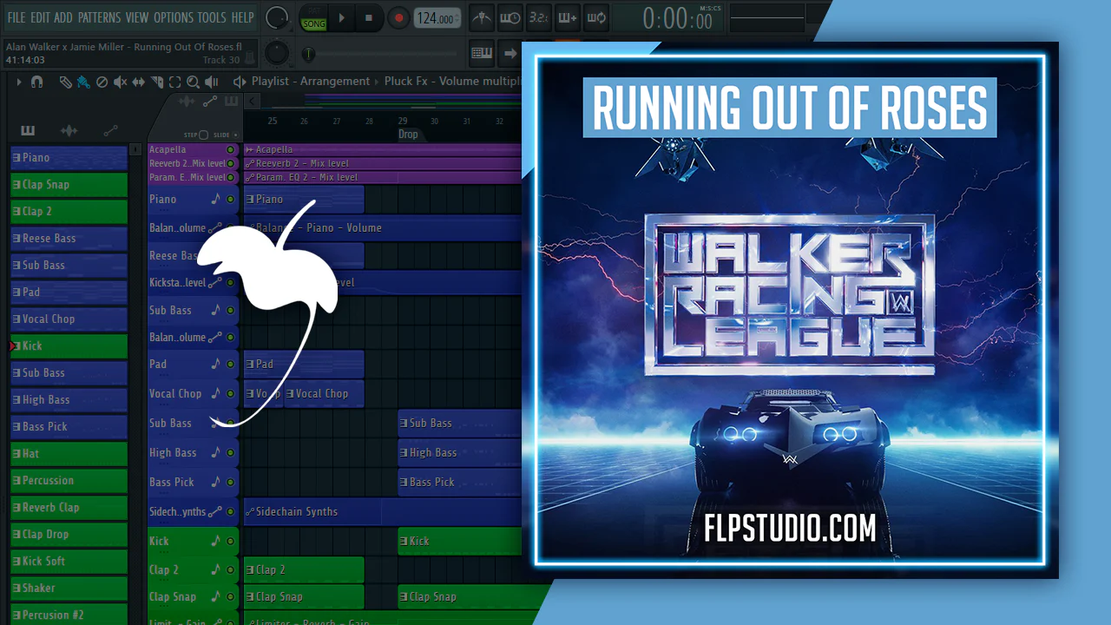
Task: Expand the playlist options menu arrow
Action: point(17,82)
